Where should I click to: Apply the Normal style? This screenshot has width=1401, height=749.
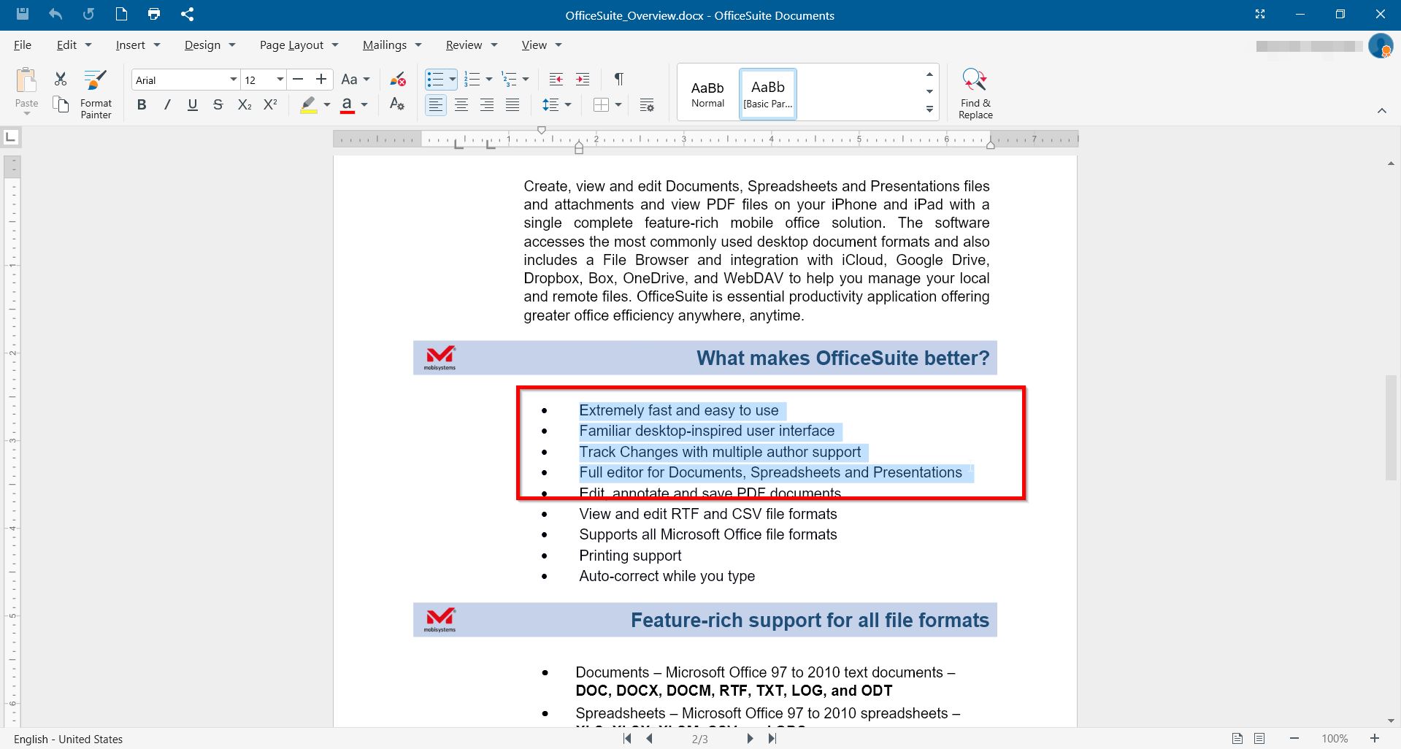[707, 94]
